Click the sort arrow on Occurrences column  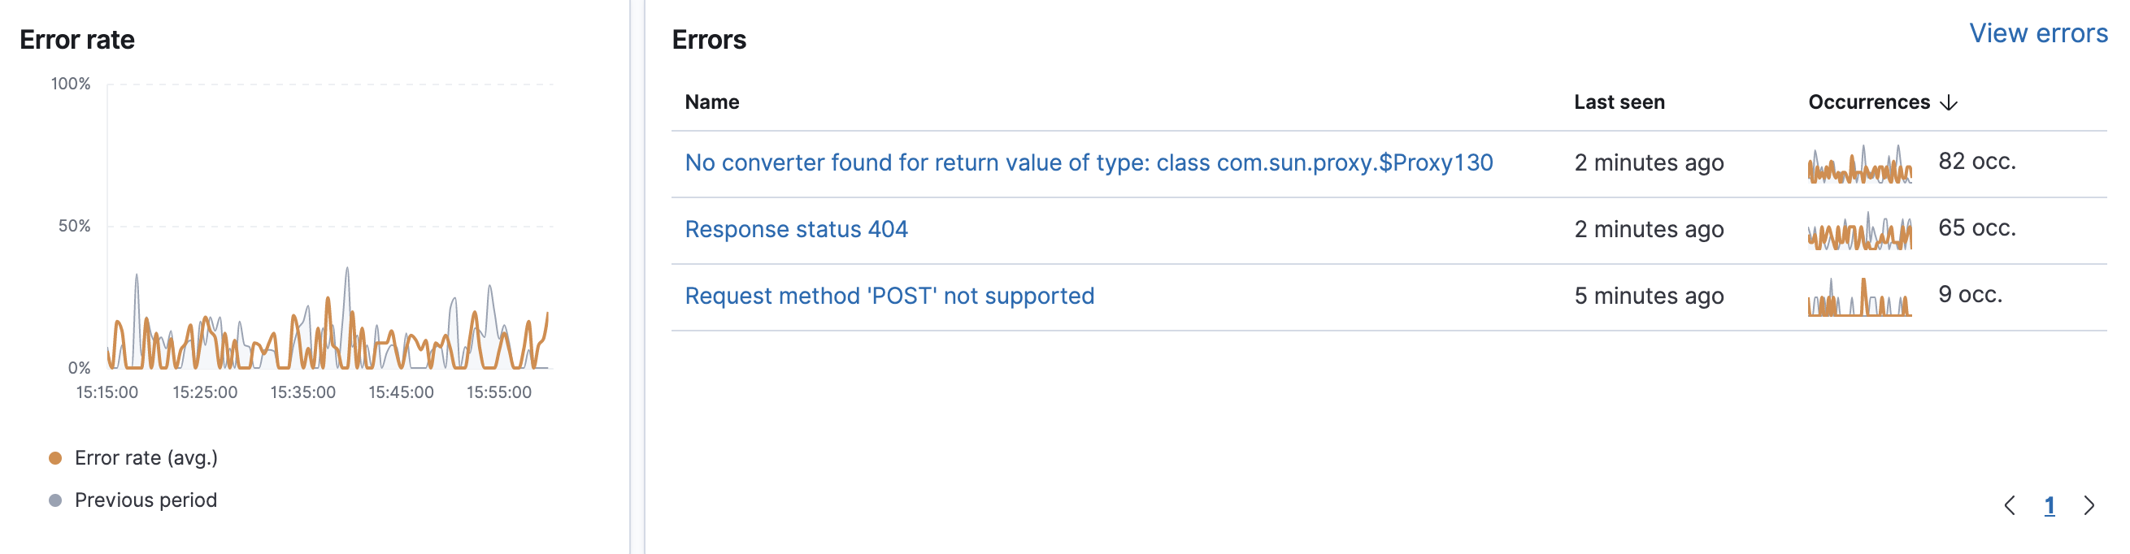click(x=1950, y=102)
